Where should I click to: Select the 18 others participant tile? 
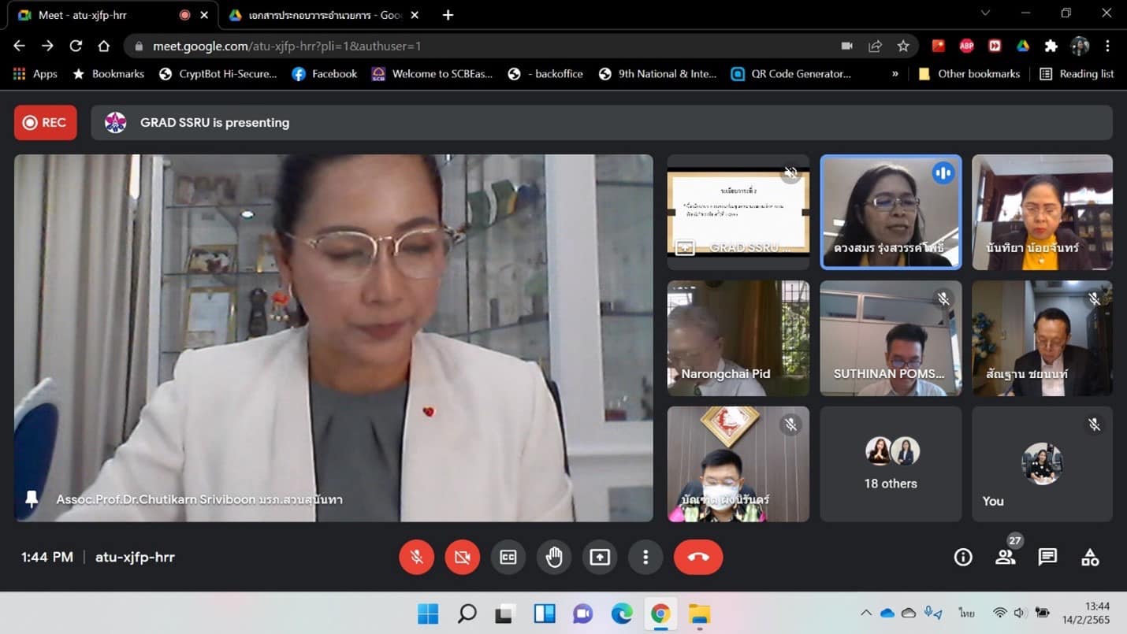pyautogui.click(x=891, y=464)
